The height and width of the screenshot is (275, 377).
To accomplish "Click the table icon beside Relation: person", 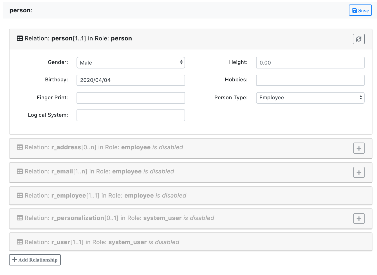I will [x=20, y=38].
